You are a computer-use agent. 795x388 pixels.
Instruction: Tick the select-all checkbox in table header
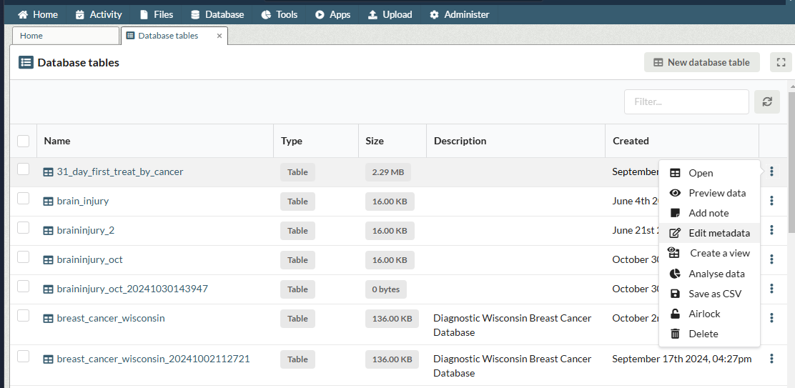24,141
